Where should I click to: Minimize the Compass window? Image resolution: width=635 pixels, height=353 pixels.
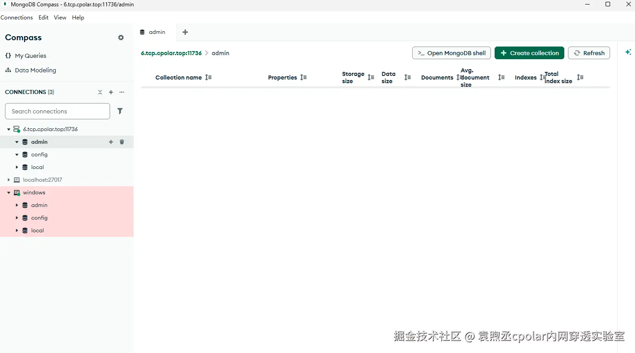588,5
